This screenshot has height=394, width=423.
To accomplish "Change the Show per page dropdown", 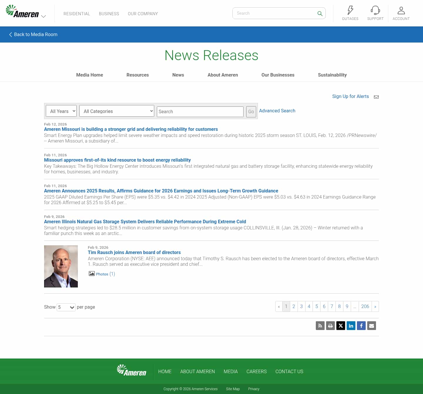I will tap(66, 307).
